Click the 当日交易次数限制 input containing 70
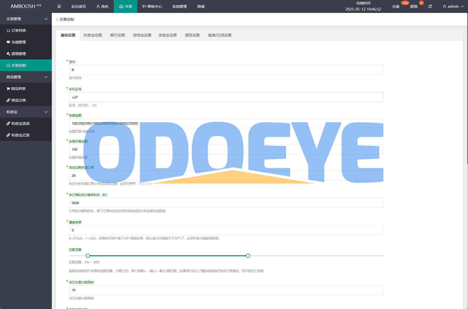The height and width of the screenshot is (309, 468). tap(226, 290)
